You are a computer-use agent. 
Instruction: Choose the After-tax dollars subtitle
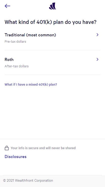pos(16,66)
